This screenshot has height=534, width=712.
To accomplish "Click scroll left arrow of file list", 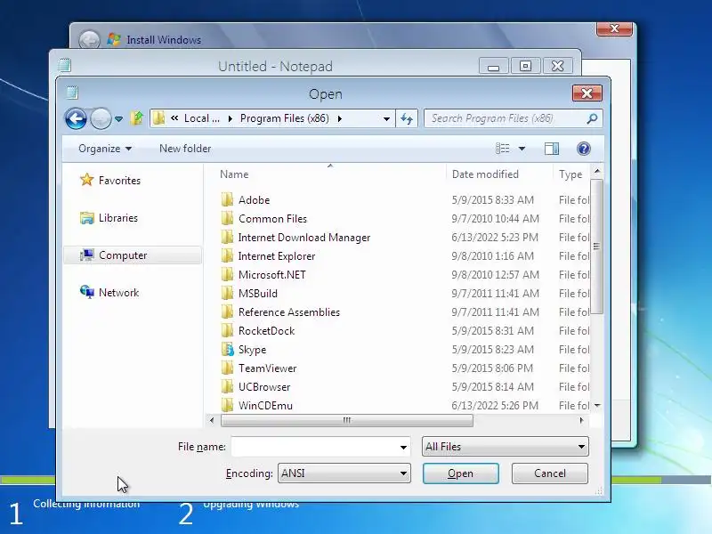I will (212, 420).
